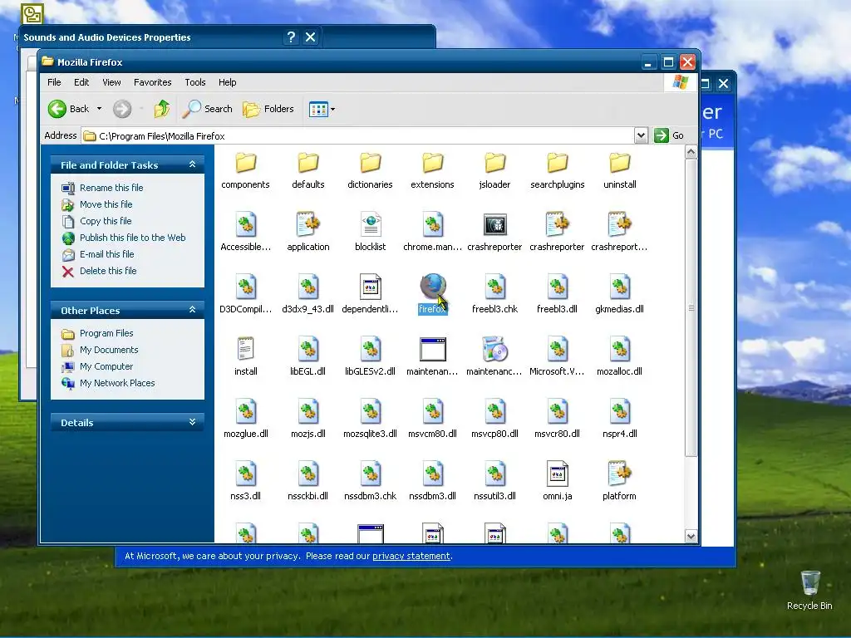Click the Go button beside address bar
This screenshot has width=851, height=638.
(x=669, y=135)
